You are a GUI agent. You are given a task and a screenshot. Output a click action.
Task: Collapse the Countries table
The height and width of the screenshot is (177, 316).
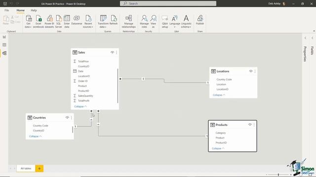(x=35, y=136)
